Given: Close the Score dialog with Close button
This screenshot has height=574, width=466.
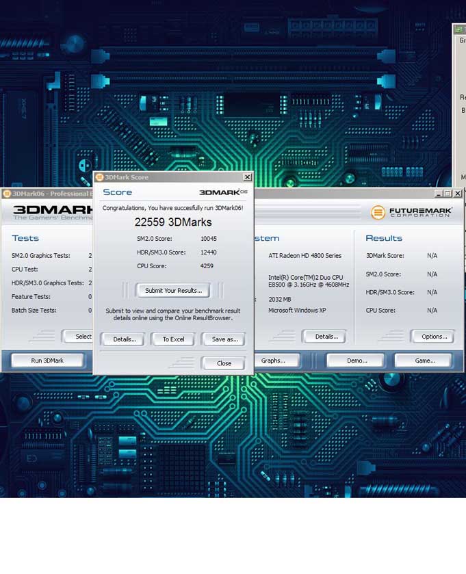Looking at the screenshot, I should (224, 363).
